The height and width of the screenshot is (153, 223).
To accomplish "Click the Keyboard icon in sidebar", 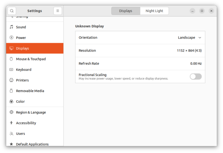I will (12, 69).
